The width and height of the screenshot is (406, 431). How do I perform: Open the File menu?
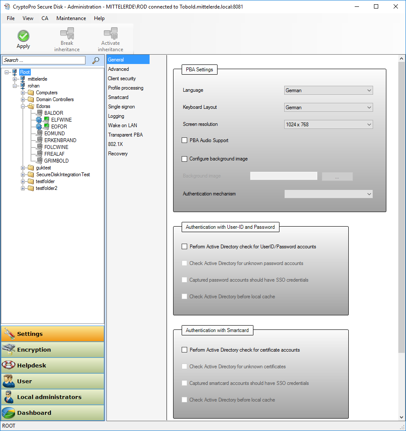click(x=11, y=18)
